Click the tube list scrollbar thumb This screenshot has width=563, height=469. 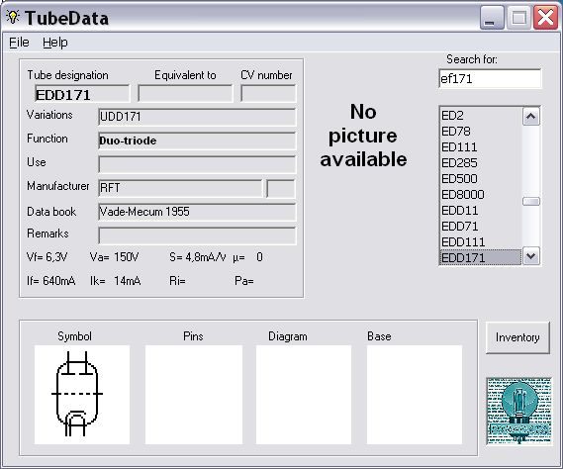click(531, 202)
